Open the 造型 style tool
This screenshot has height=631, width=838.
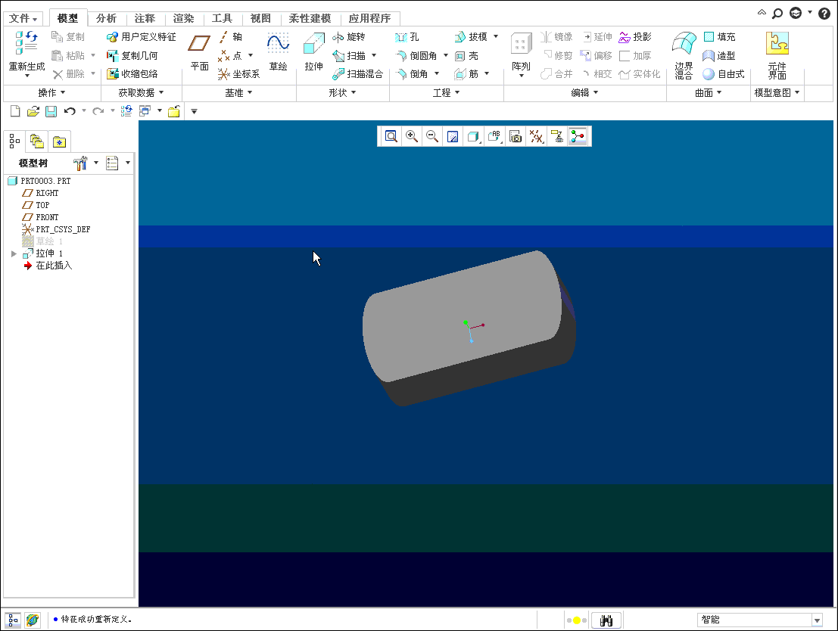click(719, 55)
